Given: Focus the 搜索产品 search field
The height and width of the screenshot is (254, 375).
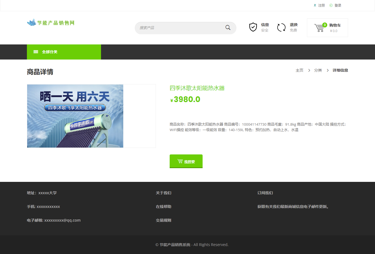Looking at the screenshot, I should [x=186, y=28].
